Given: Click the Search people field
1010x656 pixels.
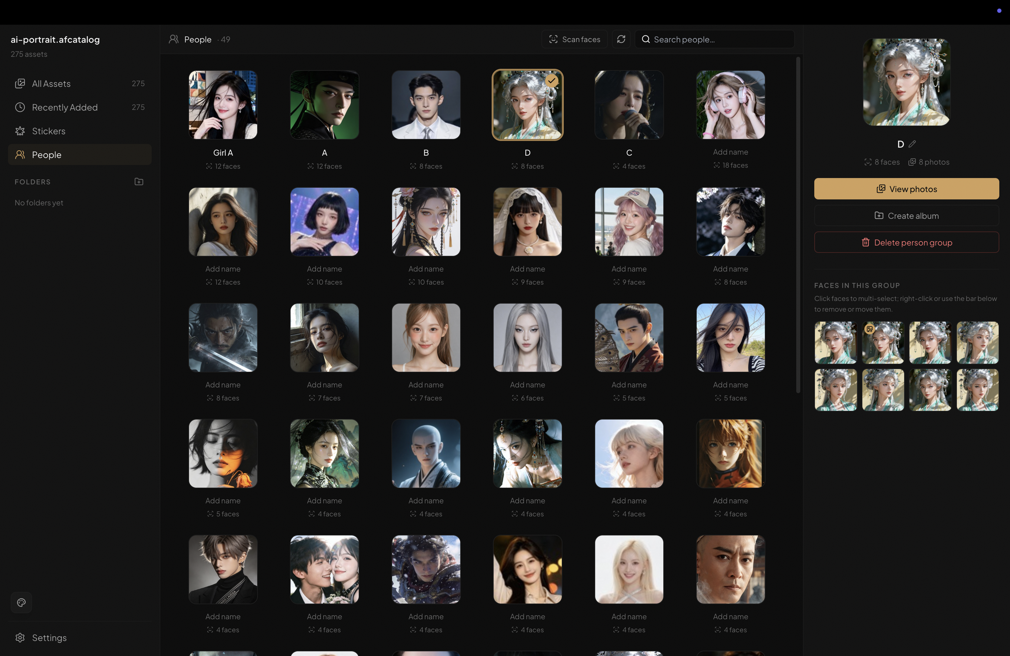Looking at the screenshot, I should [715, 39].
